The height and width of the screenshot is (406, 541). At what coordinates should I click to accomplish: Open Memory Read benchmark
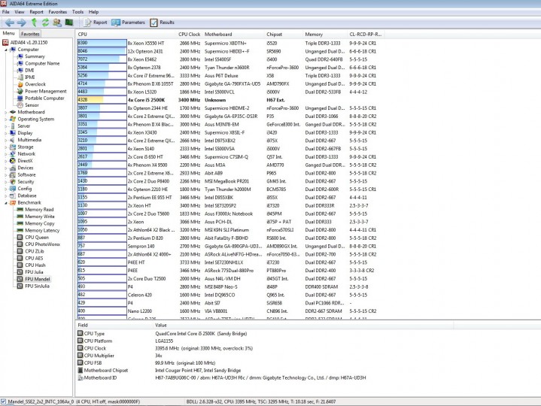(x=39, y=210)
